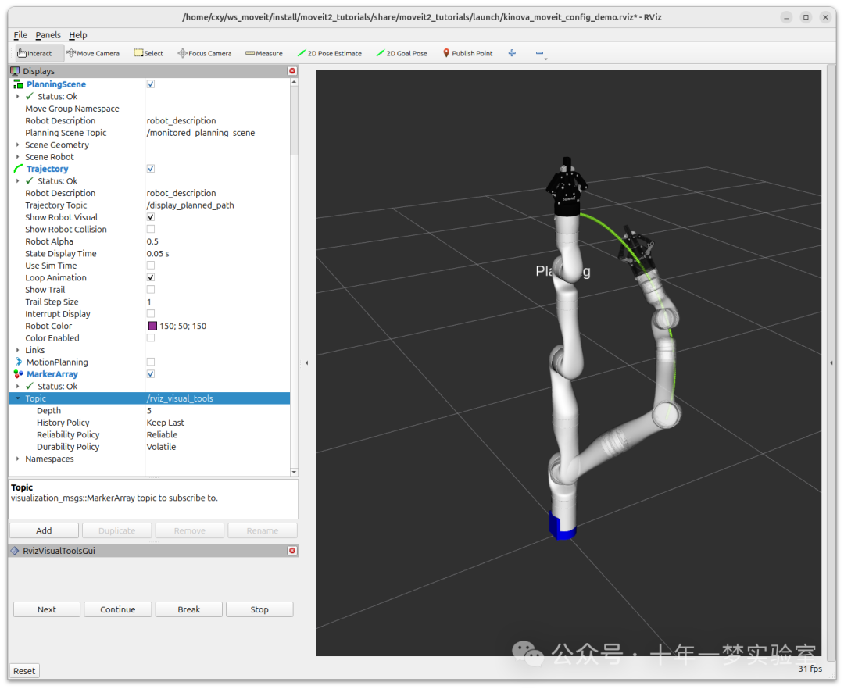The height and width of the screenshot is (689, 844).
Task: Pick the Measure tool
Action: point(264,53)
